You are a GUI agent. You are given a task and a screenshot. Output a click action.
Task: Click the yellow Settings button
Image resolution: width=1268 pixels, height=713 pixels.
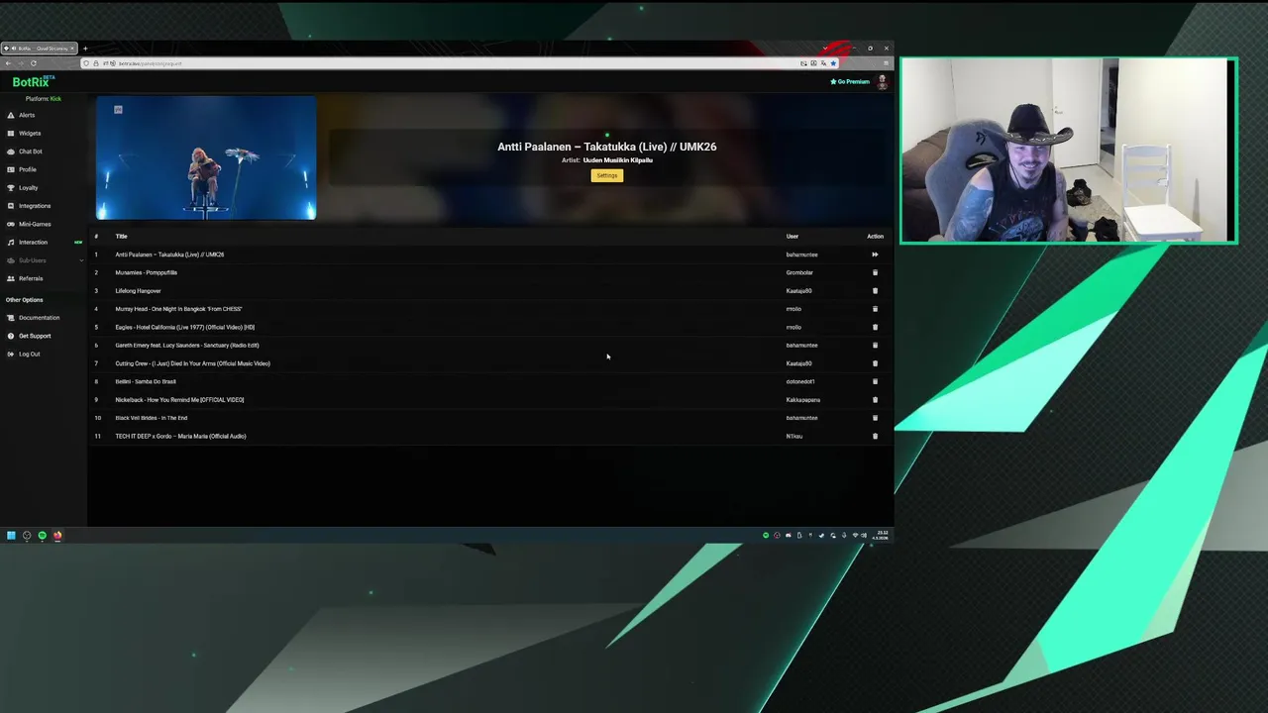point(607,175)
